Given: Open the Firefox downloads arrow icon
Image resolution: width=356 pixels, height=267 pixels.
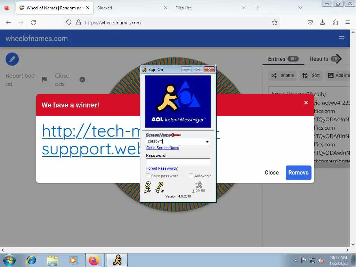Looking at the screenshot, I should tap(322, 22).
